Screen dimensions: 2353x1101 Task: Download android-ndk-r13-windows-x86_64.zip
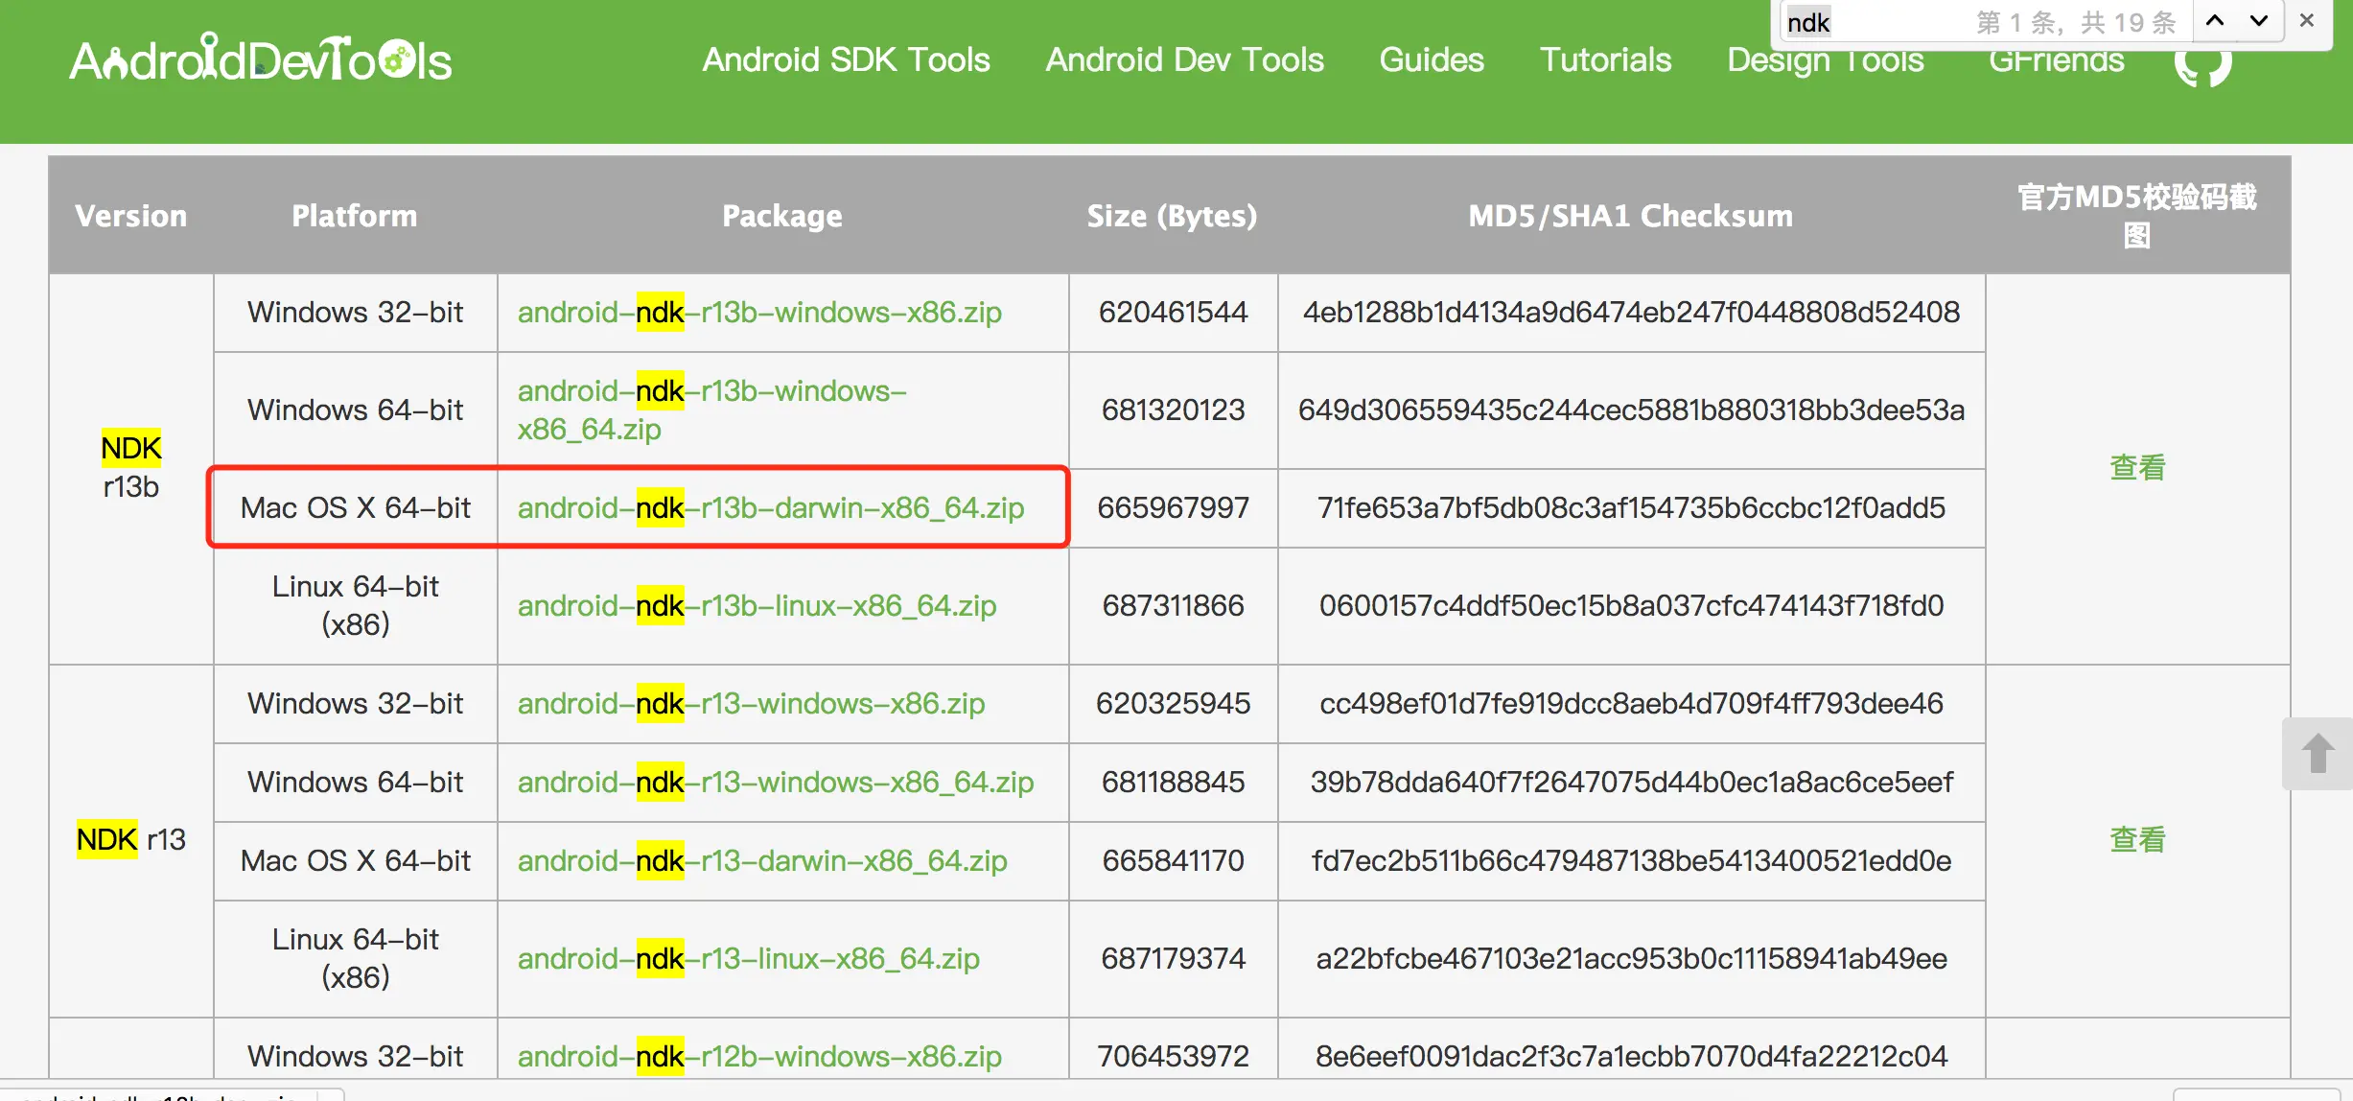pos(776,782)
